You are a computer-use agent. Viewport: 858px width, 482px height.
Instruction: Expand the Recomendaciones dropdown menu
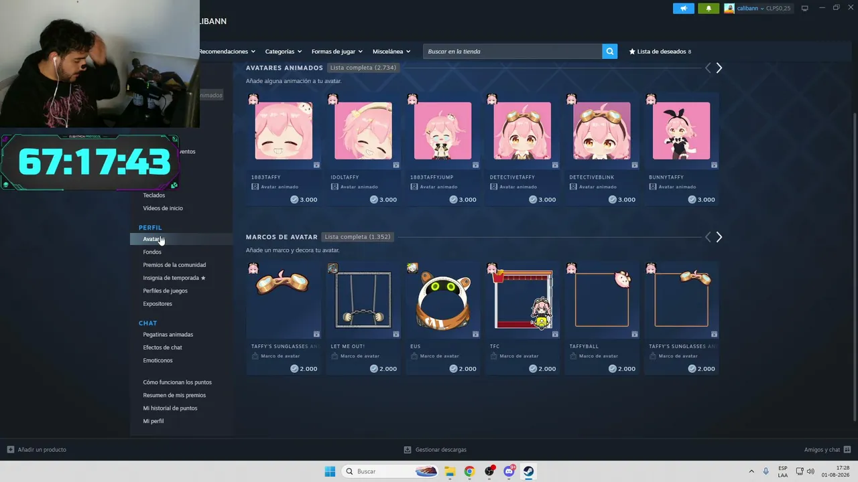coord(227,52)
